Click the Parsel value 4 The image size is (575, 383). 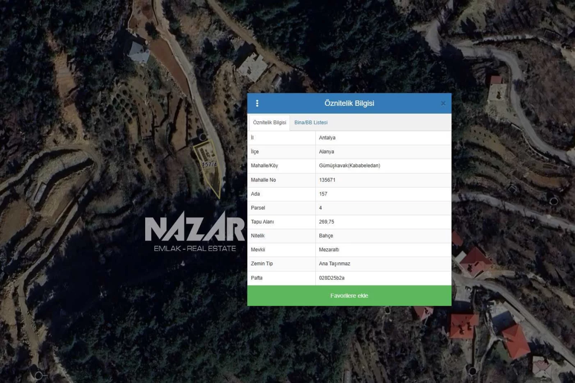pos(321,208)
